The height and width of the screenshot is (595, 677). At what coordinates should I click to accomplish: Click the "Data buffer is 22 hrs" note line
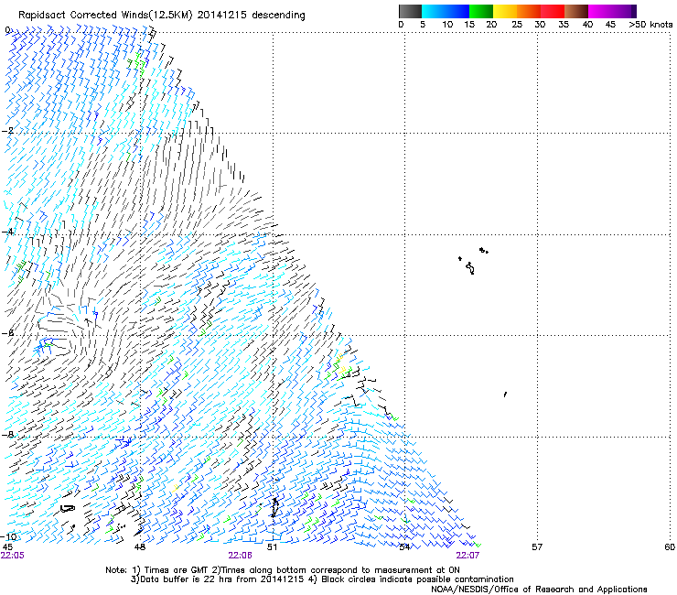point(322,579)
